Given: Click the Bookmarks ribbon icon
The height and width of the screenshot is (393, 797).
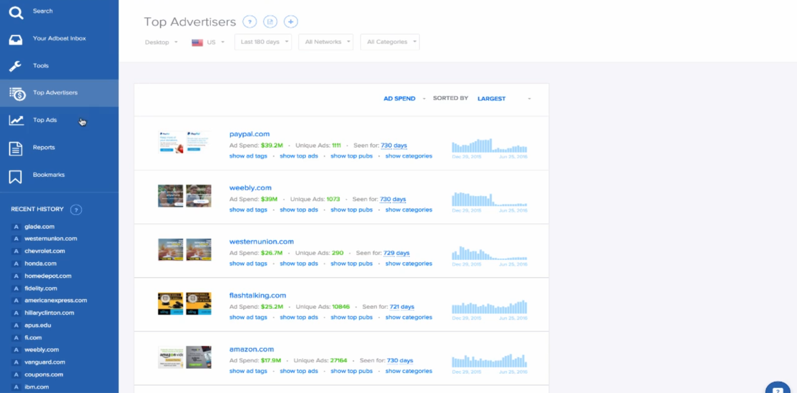Looking at the screenshot, I should click(x=15, y=177).
